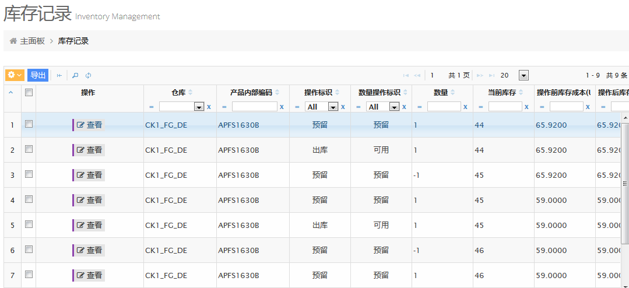Screen dimensions: 629x288
Task: Click the 数量 filter text field
Action: (444, 107)
